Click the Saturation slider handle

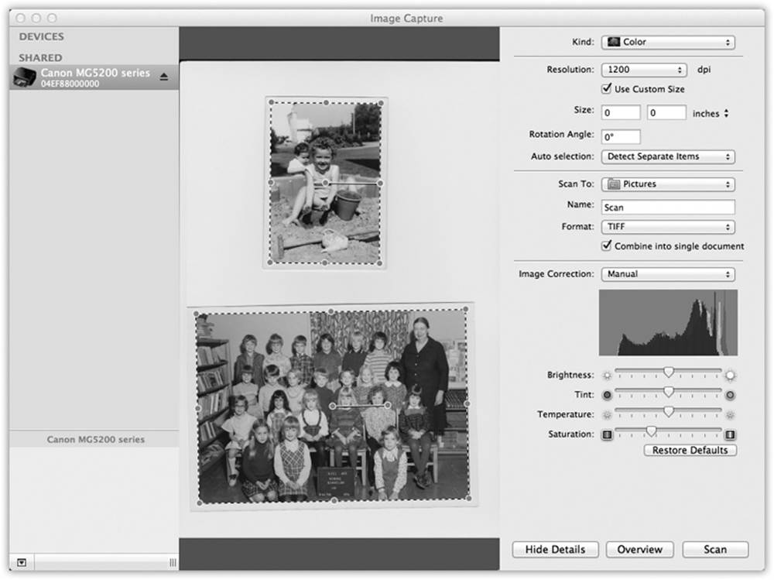[652, 431]
